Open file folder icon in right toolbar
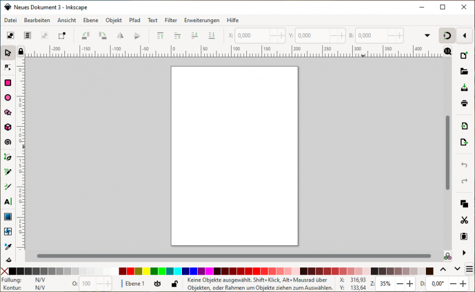 tap(464, 72)
